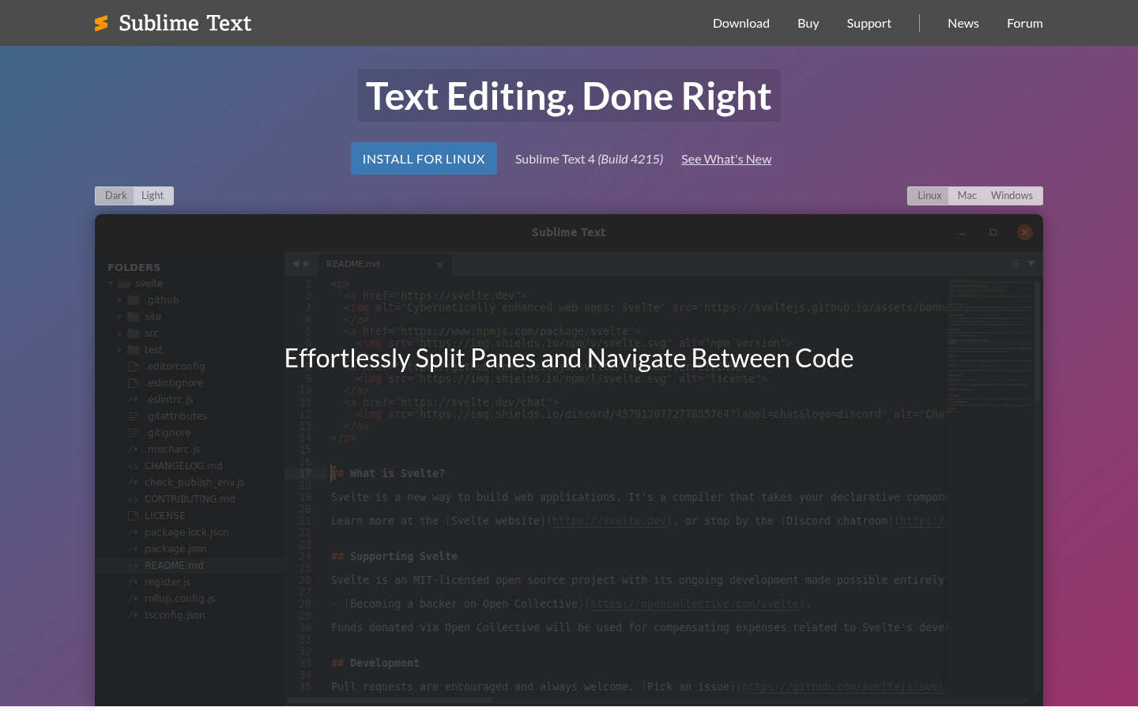Click the svelte folder icon
1138x711 pixels.
pyautogui.click(x=124, y=284)
